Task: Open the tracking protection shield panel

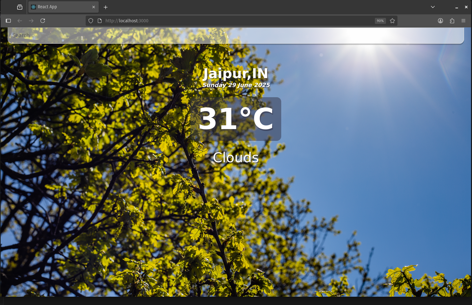Action: [x=91, y=21]
